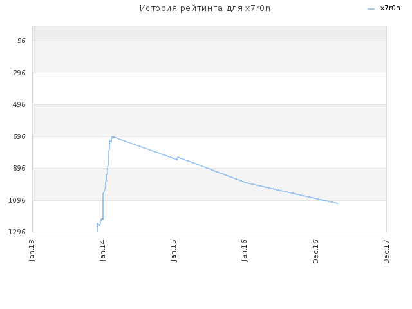Select the 496 y-axis label
The height and width of the screenshot is (309, 412).
click(x=19, y=104)
